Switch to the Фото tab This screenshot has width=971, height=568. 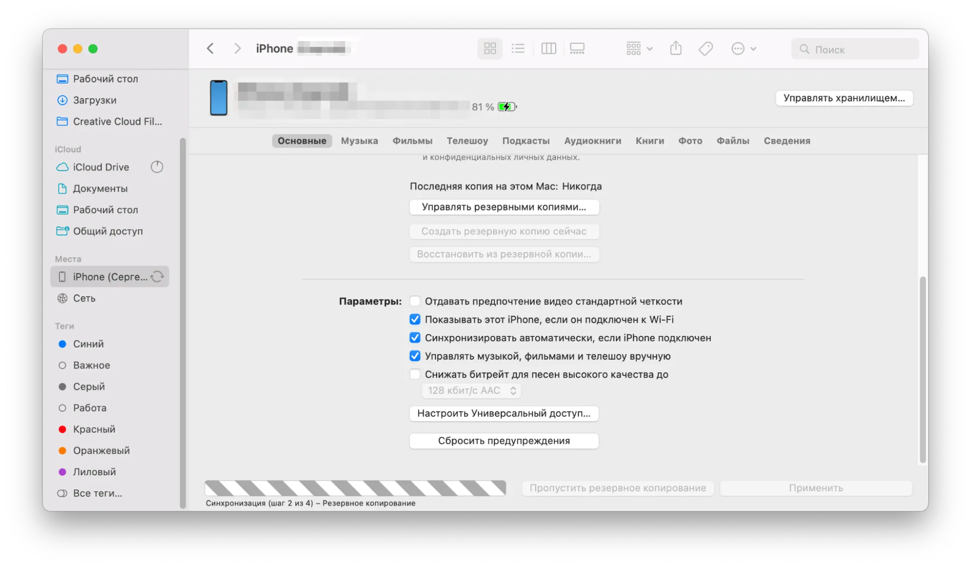click(690, 141)
